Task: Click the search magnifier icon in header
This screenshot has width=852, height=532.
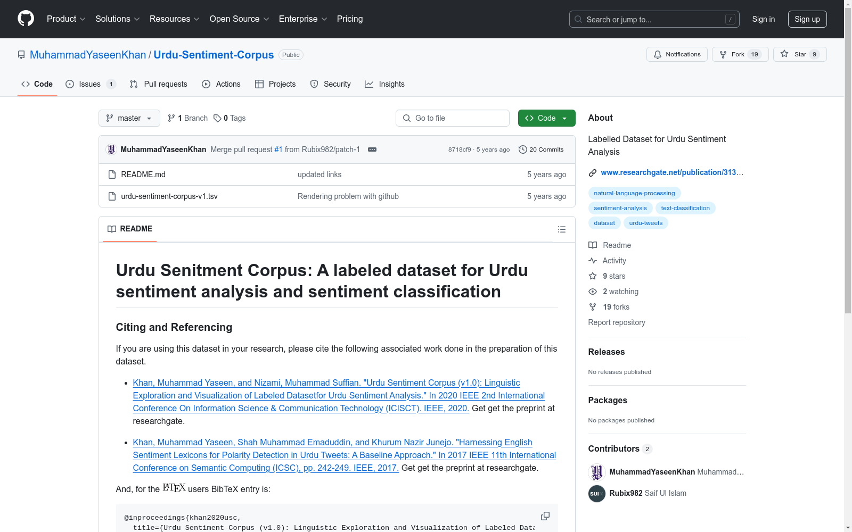Action: point(578,19)
